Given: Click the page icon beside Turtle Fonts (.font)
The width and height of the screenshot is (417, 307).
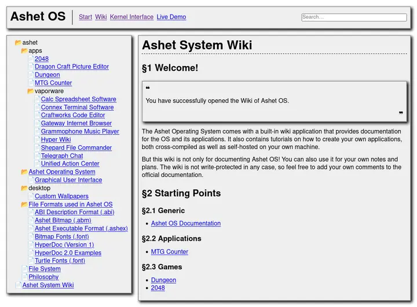Looking at the screenshot, I should click(31, 261).
